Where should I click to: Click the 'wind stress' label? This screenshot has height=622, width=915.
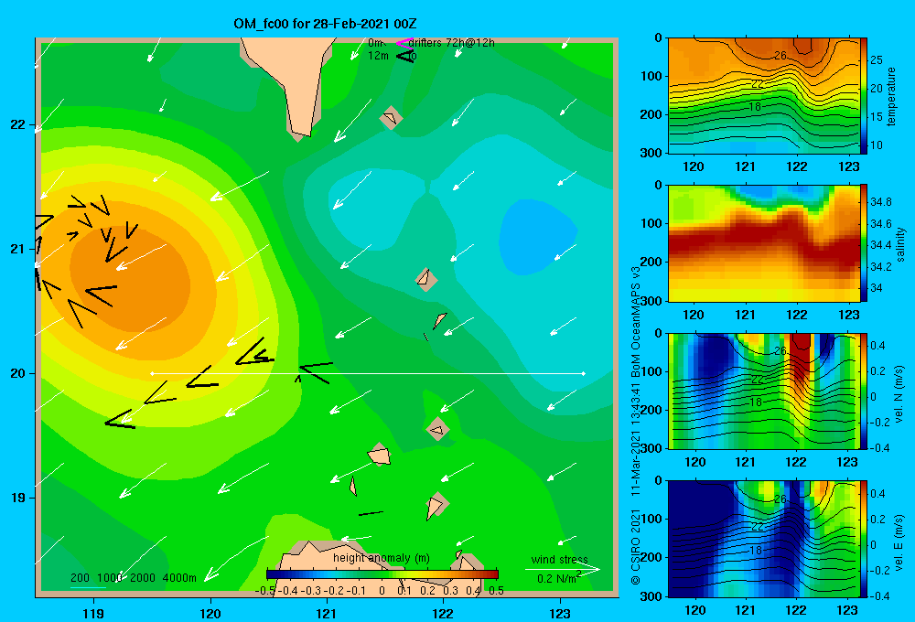click(x=560, y=559)
